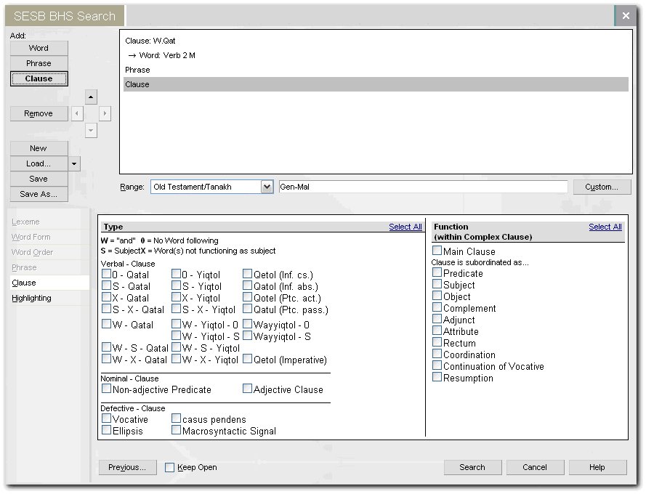
Task: Click the Save button
Action: pos(39,179)
